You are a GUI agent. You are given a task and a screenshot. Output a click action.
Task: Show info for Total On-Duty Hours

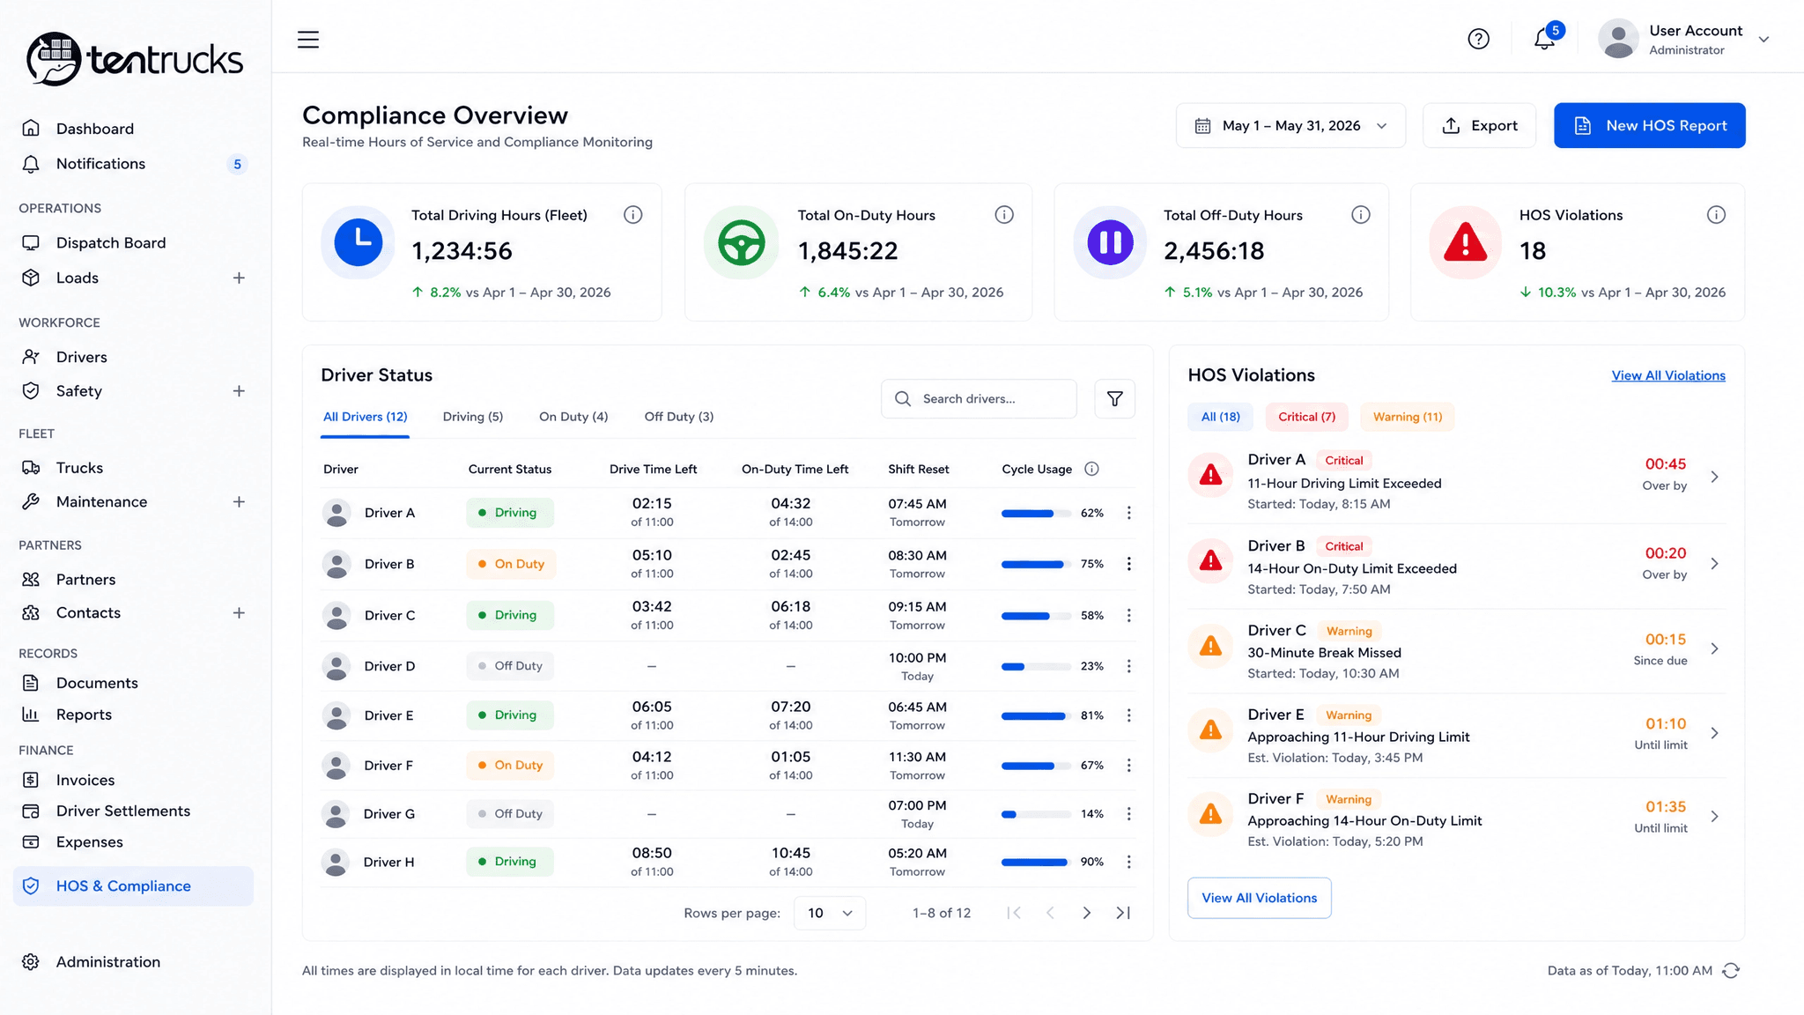1004,215
